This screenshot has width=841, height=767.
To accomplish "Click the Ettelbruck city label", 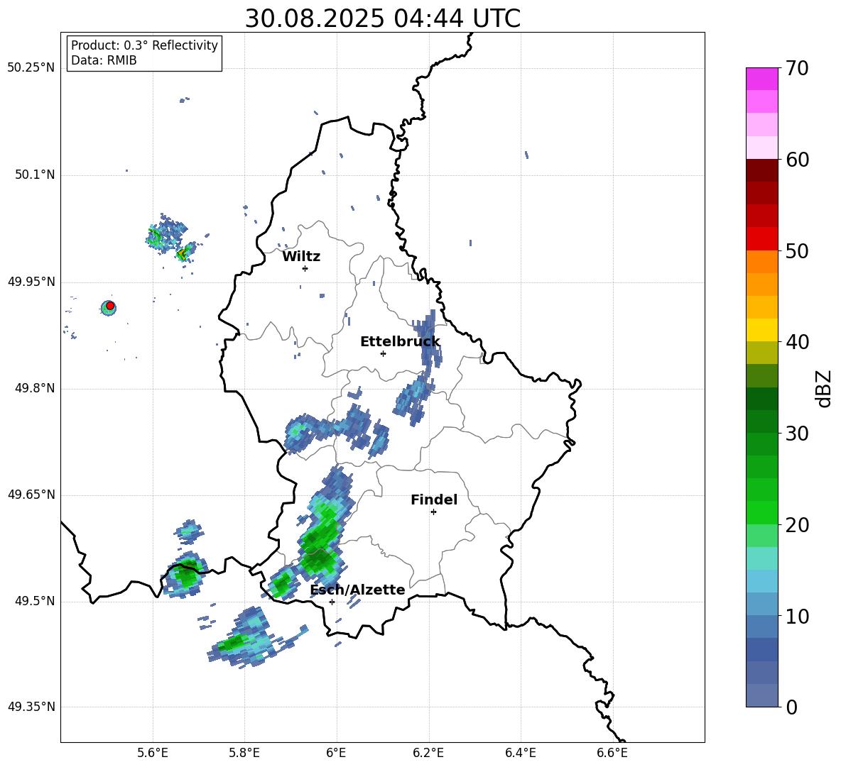I will click(x=400, y=342).
